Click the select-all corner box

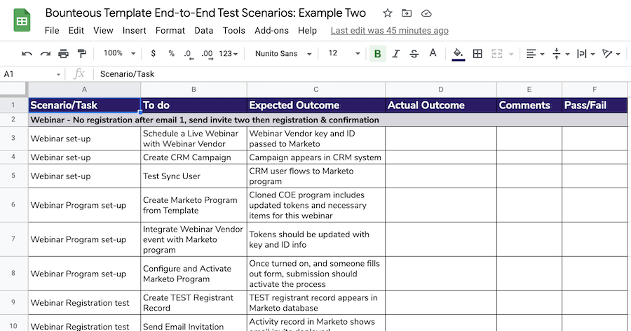pyautogui.click(x=14, y=89)
